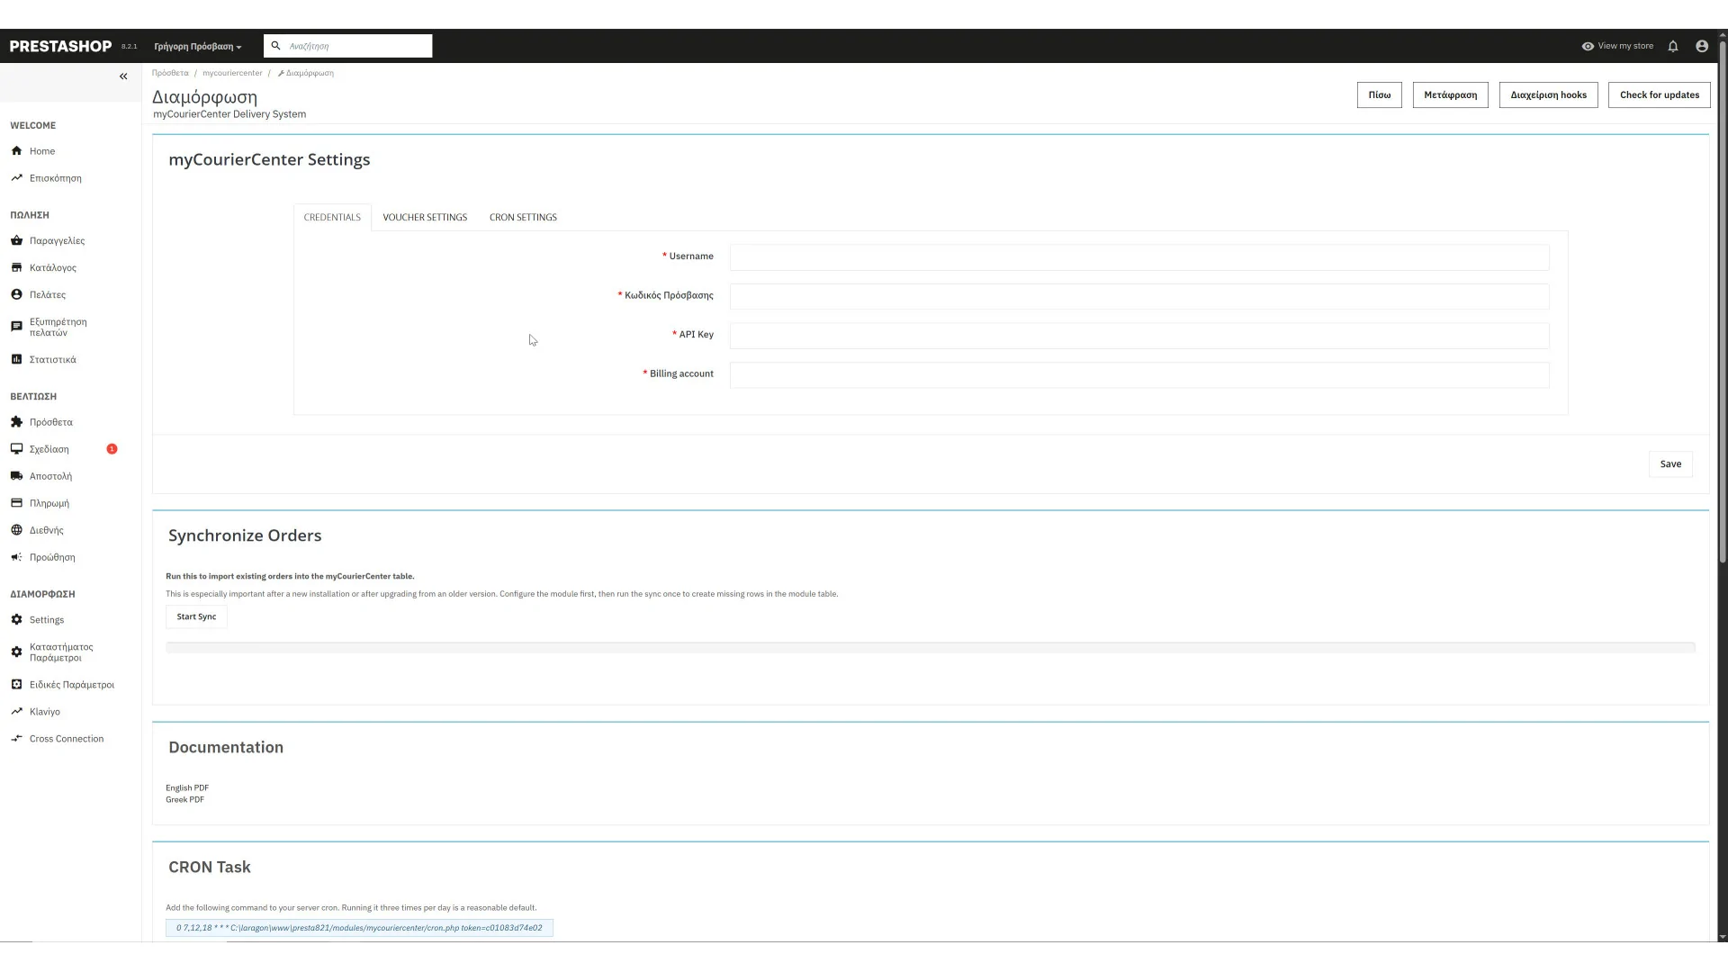
Task: Click the notifications bell icon
Action: [x=1672, y=47]
